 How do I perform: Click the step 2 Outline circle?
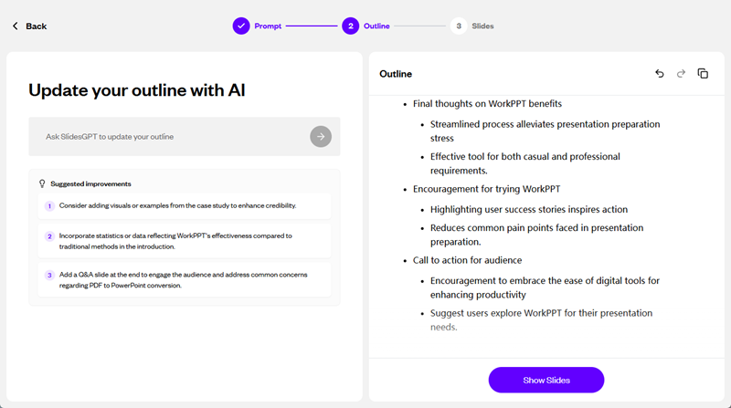[350, 26]
